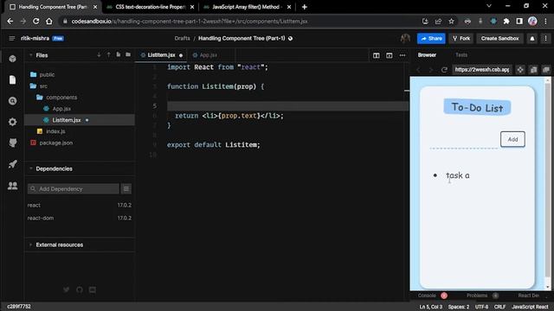Click the Share button

click(431, 38)
